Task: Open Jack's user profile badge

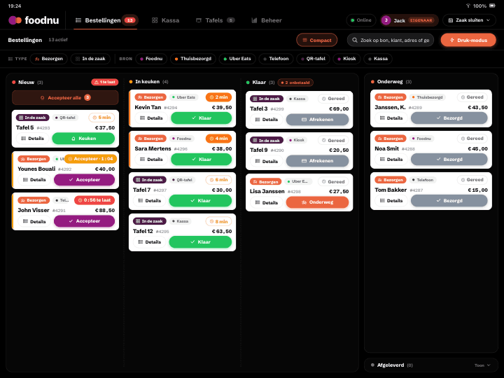Action: (x=409, y=20)
